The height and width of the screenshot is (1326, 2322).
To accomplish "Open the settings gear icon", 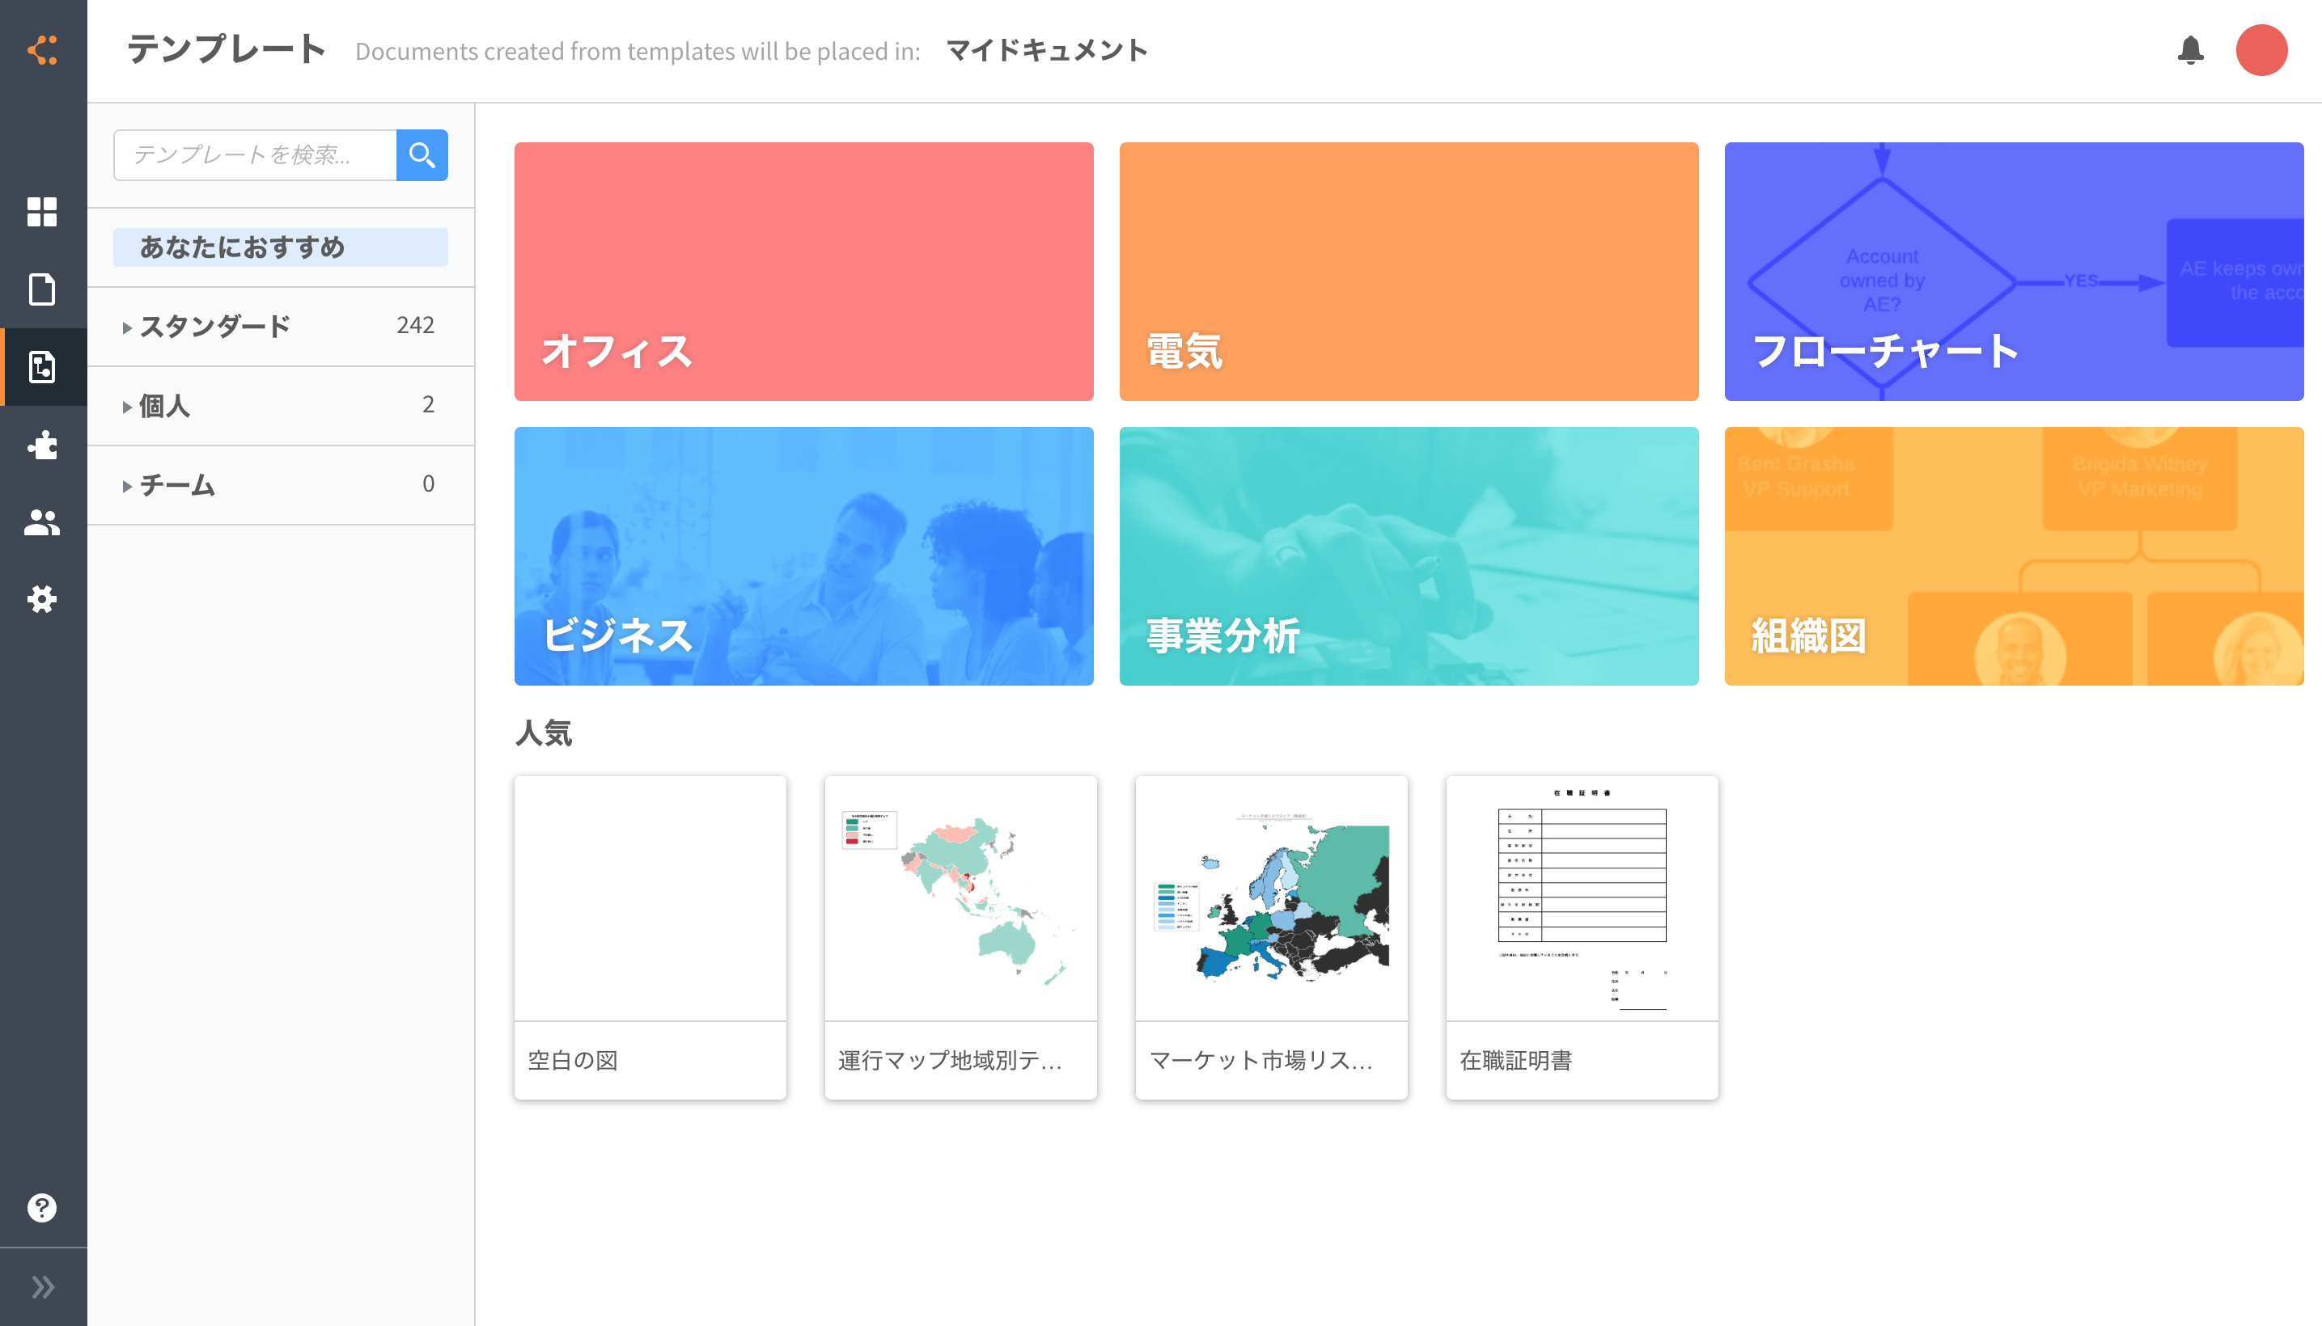I will pos(42,599).
